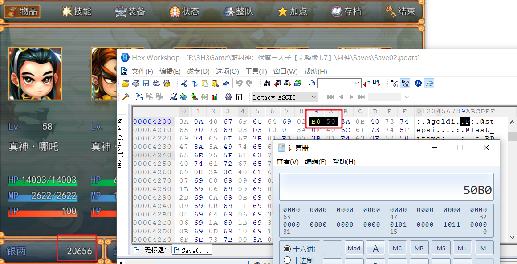The image size is (517, 264).
Task: Click the jump backward red arrow icon
Action: (366, 83)
